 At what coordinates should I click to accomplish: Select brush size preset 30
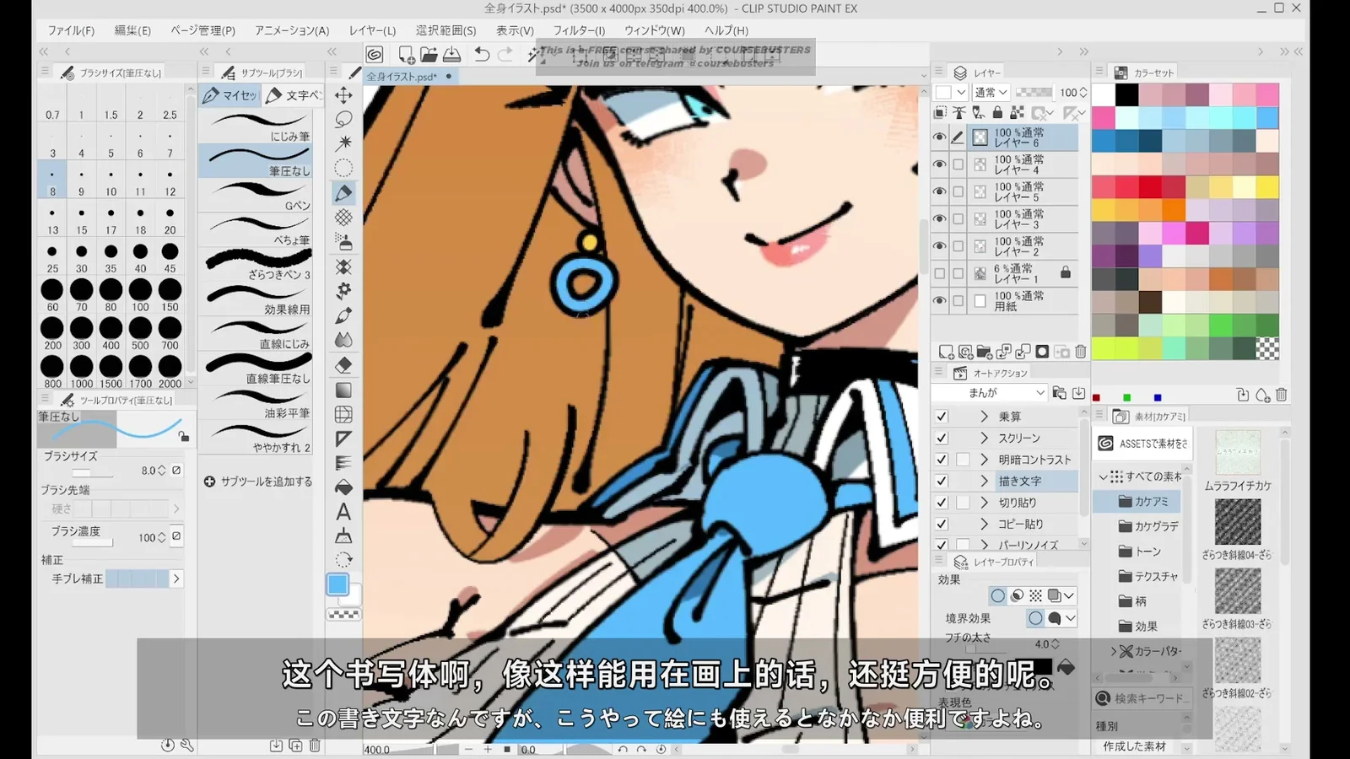point(81,256)
